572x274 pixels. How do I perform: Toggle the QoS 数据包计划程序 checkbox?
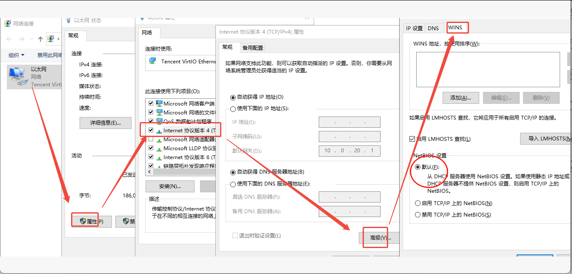[x=151, y=121]
